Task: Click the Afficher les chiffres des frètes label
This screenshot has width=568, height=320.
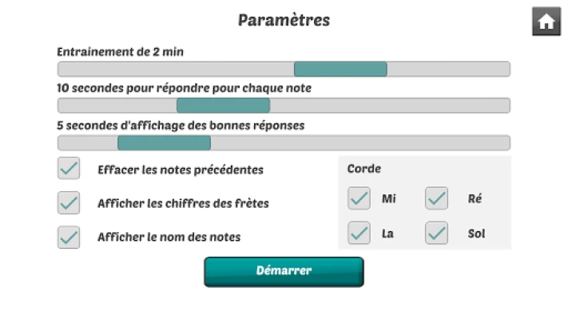Action: tap(183, 203)
